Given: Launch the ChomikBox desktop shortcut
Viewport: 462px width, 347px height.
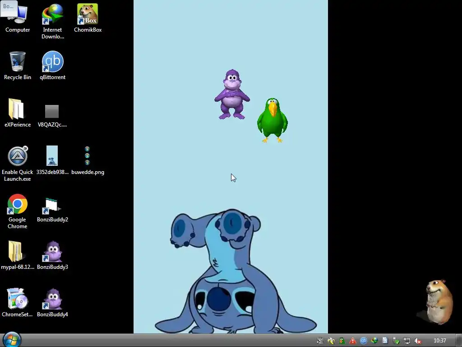Looking at the screenshot, I should 88,18.
